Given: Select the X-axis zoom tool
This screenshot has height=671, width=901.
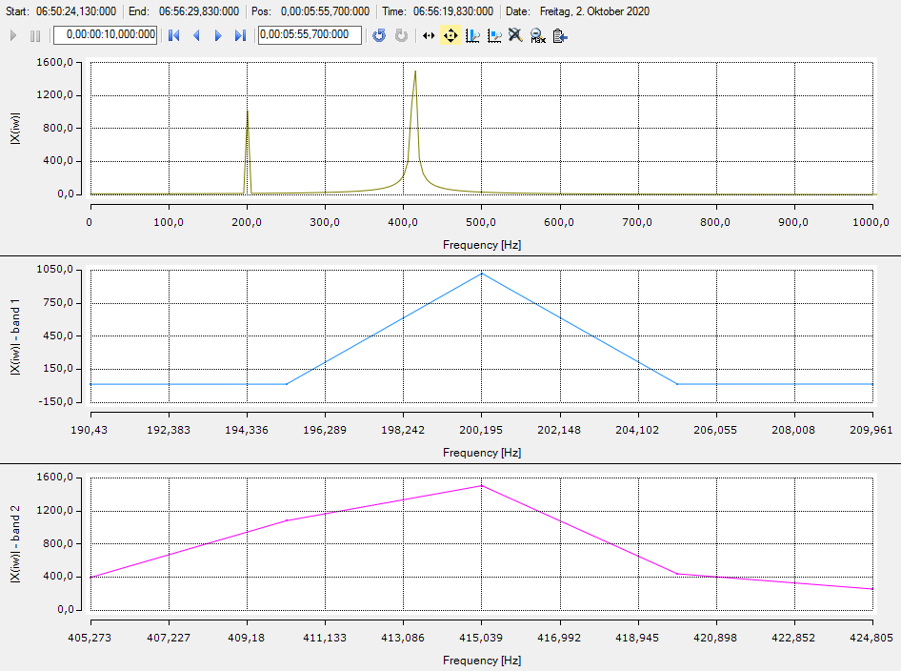Looking at the screenshot, I should coord(472,35).
